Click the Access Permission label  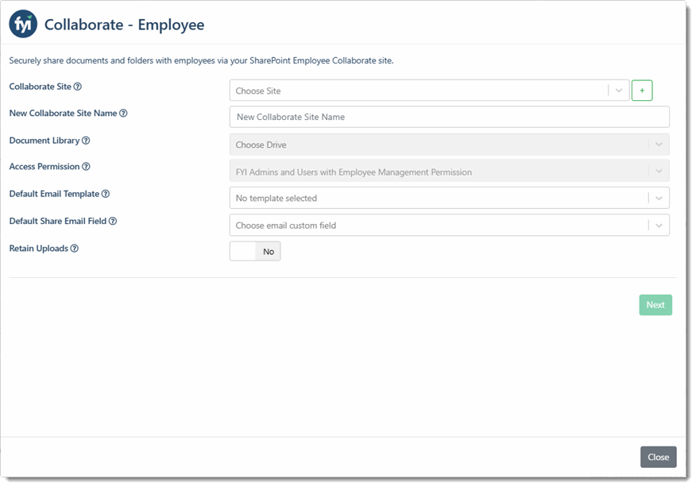point(44,166)
